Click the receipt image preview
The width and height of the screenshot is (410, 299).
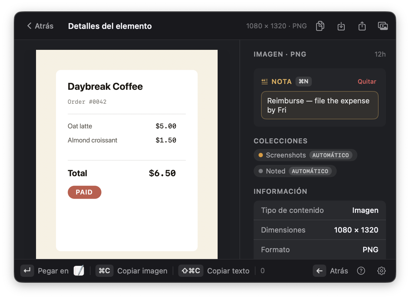pos(127,154)
